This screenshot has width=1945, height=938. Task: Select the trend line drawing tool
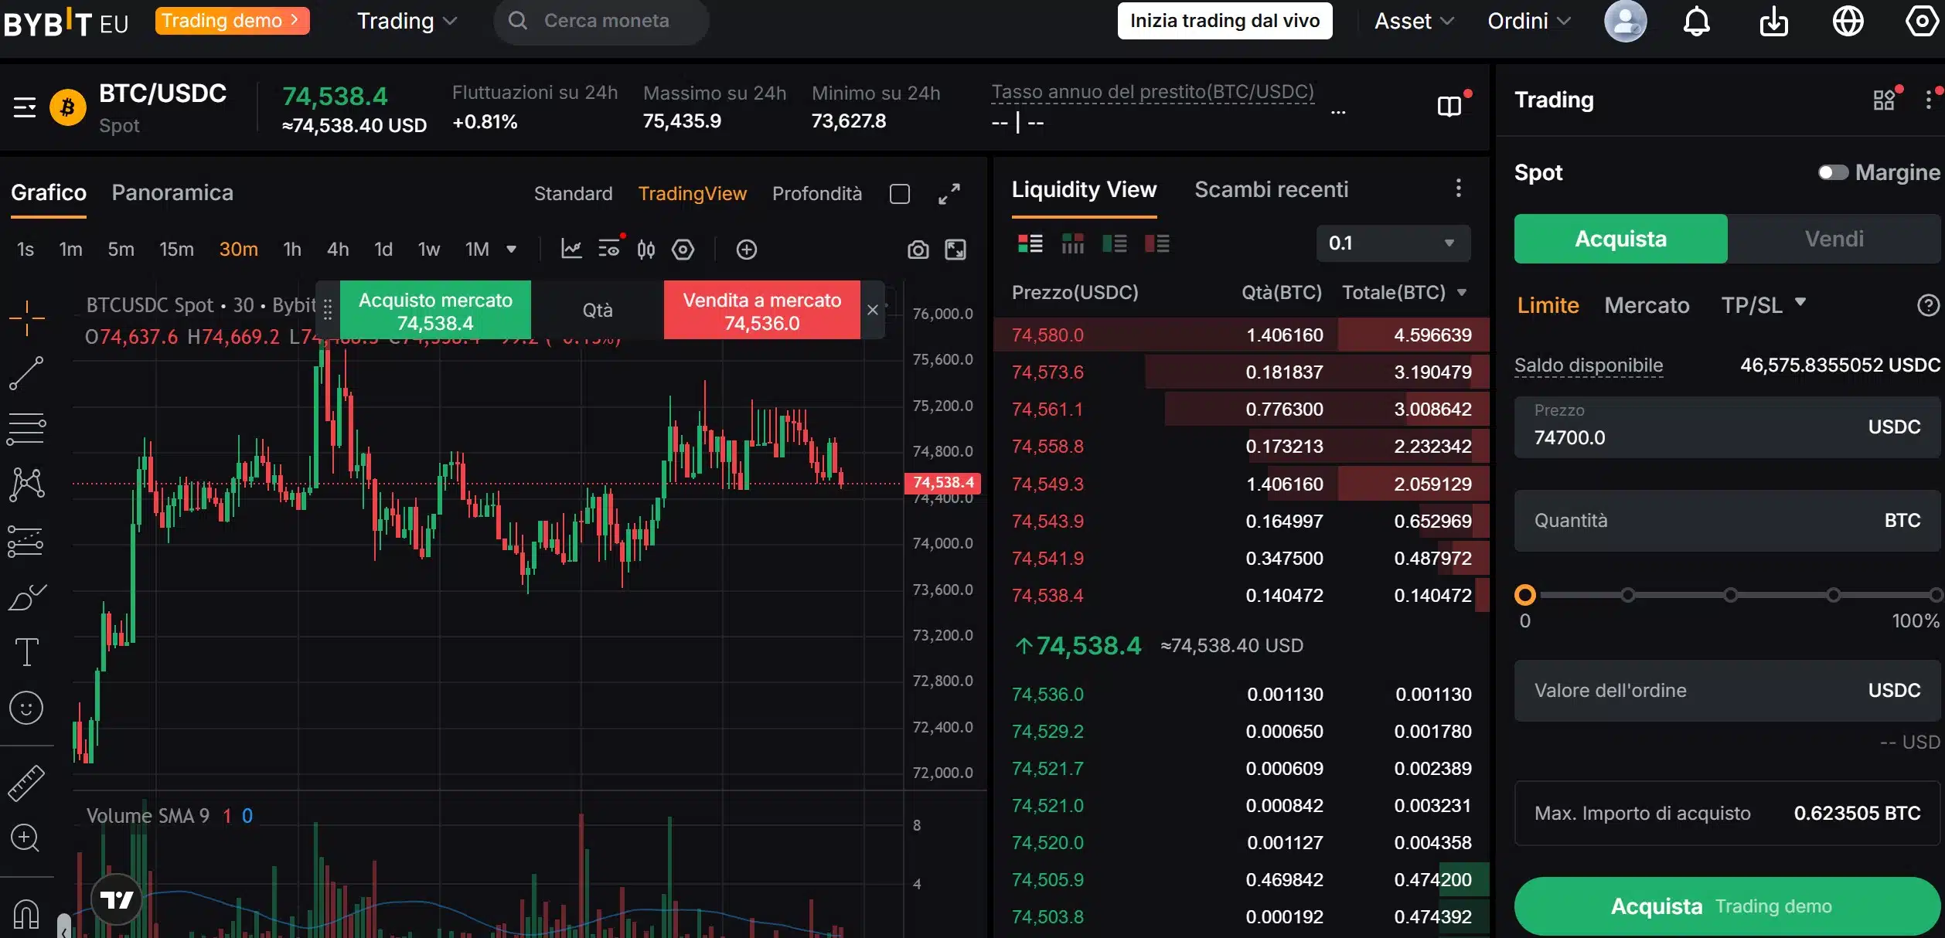coord(27,373)
